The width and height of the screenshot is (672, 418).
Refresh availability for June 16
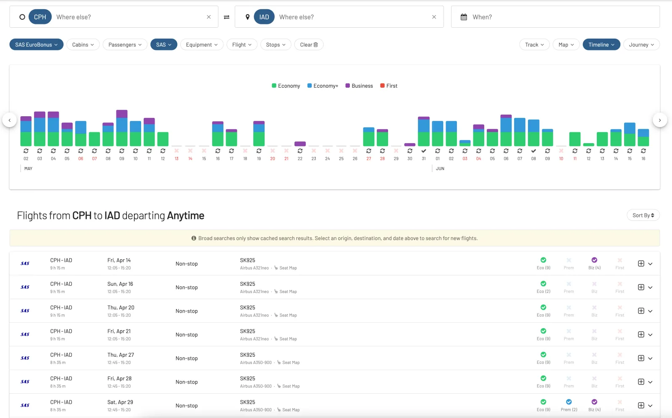(x=643, y=151)
